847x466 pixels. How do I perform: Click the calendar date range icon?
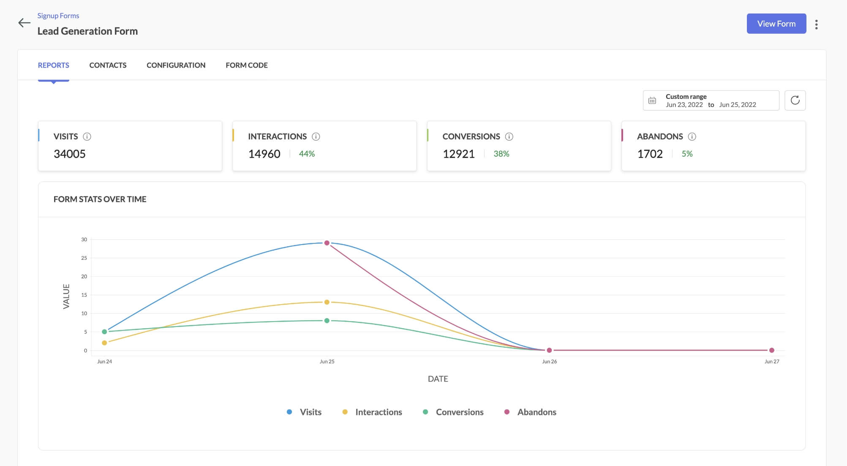[653, 101]
